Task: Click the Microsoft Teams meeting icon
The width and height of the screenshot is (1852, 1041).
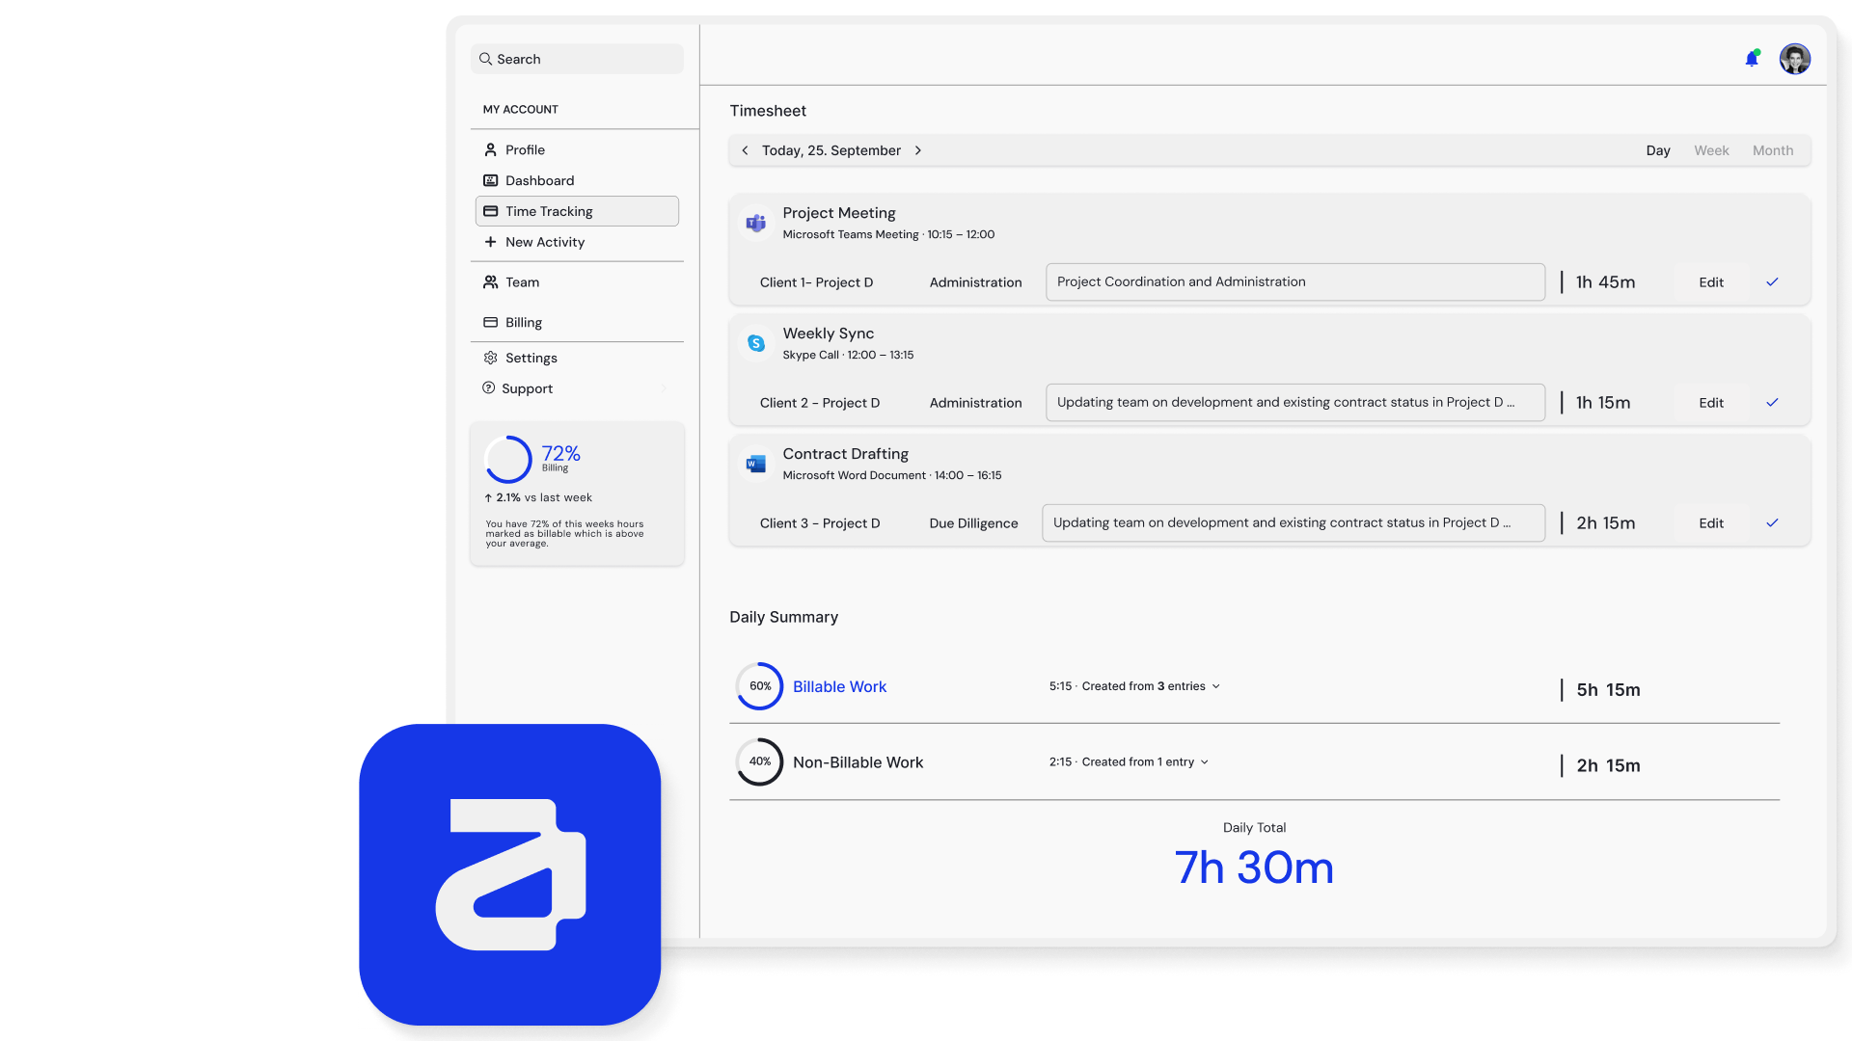Action: [756, 223]
